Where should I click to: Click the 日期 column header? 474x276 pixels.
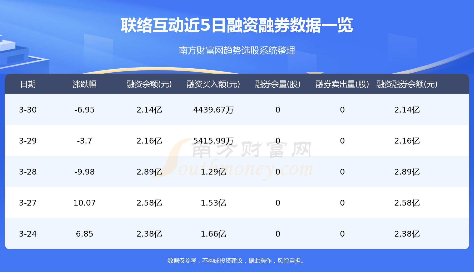point(28,84)
